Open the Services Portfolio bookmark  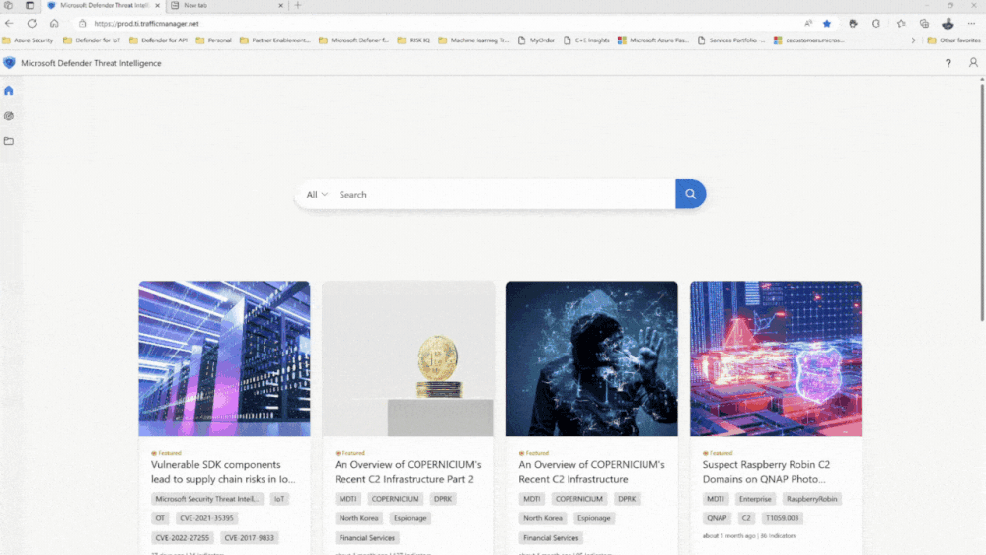pyautogui.click(x=731, y=40)
